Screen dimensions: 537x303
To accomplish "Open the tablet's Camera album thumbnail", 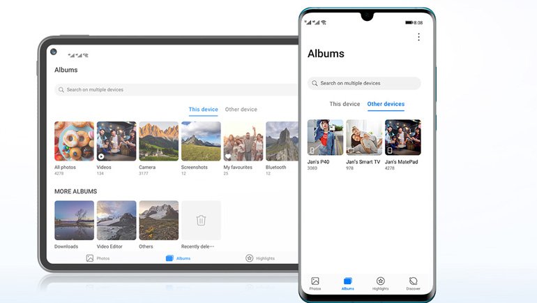I will (158, 141).
